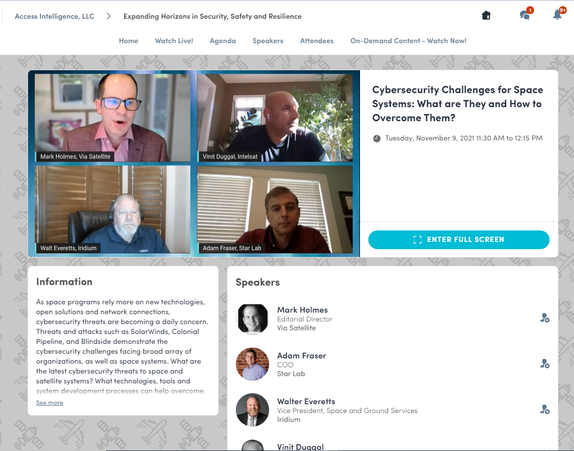Click the Enter Full Screen button

click(x=459, y=240)
